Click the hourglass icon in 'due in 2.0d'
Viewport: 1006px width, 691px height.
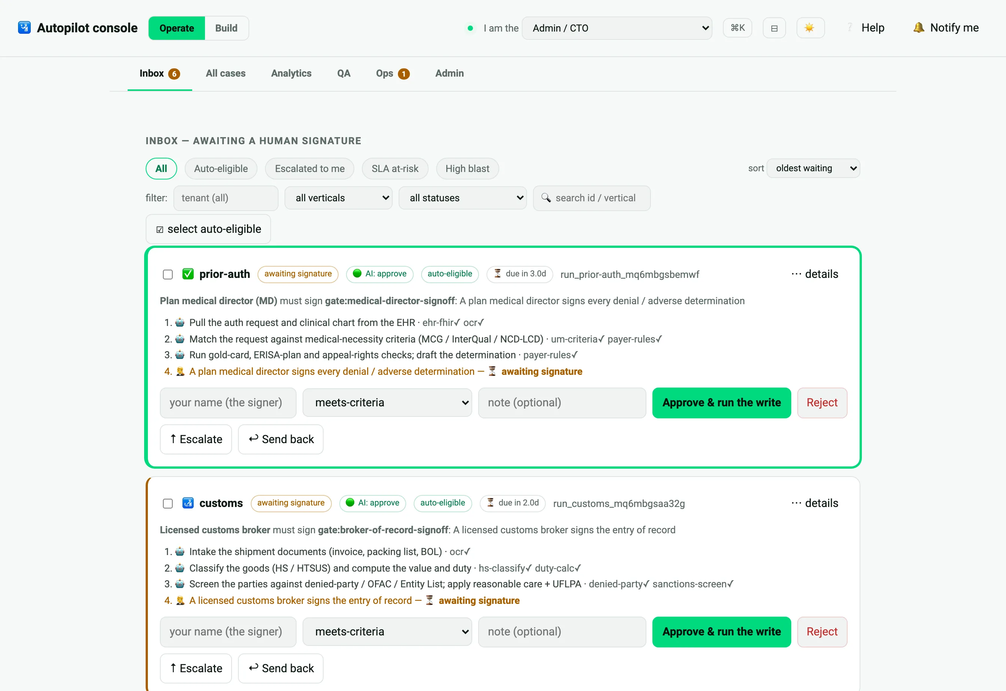pyautogui.click(x=490, y=502)
